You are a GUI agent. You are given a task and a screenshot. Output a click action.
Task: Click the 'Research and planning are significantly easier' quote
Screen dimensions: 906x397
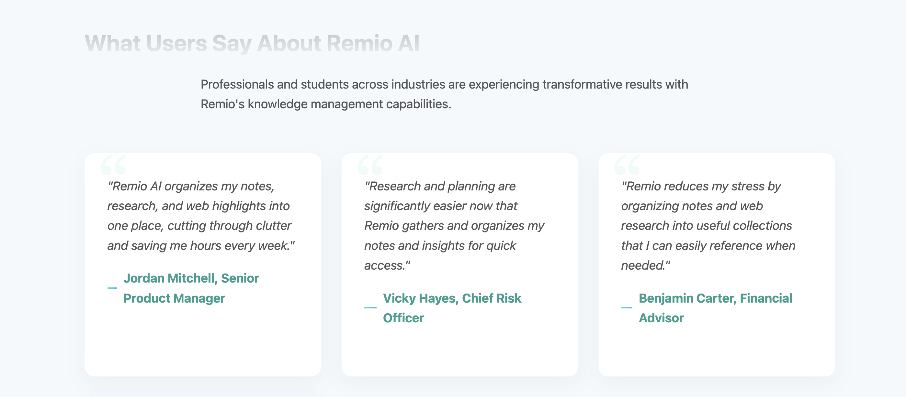tap(454, 226)
